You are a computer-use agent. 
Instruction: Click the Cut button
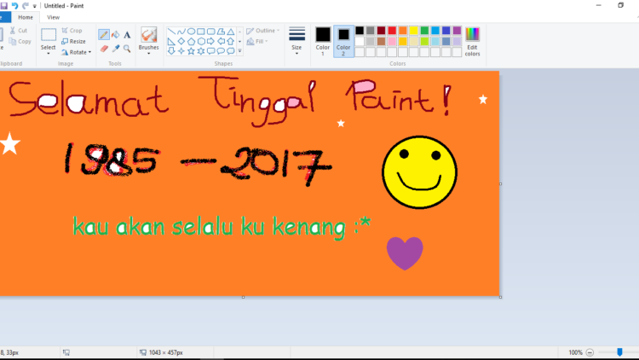click(19, 31)
